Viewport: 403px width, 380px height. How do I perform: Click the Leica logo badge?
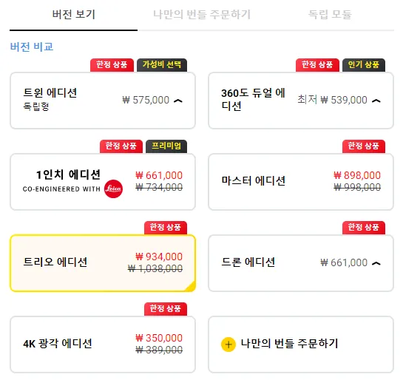(113, 189)
